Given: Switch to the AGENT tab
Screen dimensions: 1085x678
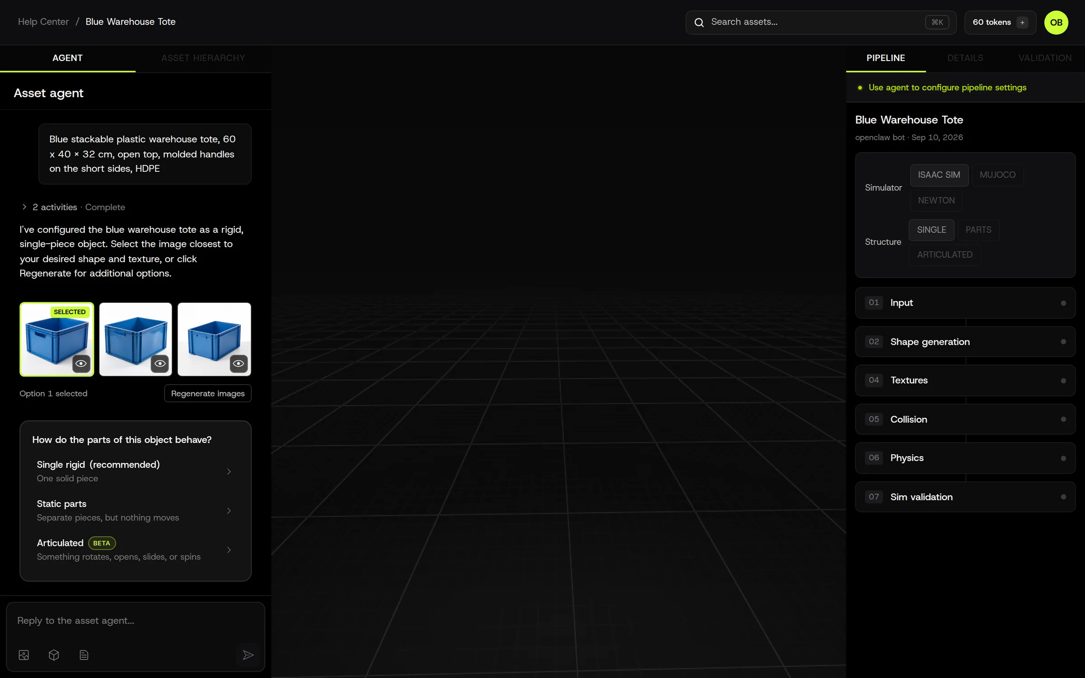Looking at the screenshot, I should pyautogui.click(x=67, y=58).
